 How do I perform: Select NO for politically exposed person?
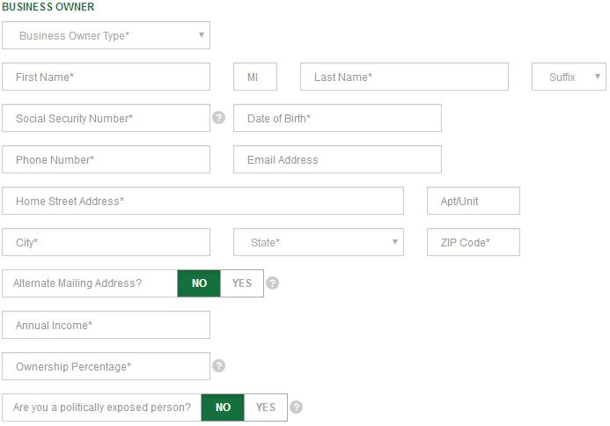(223, 408)
